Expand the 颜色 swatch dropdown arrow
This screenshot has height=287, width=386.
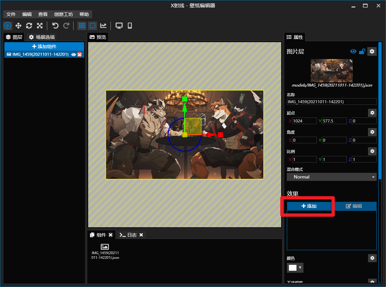[x=300, y=267]
